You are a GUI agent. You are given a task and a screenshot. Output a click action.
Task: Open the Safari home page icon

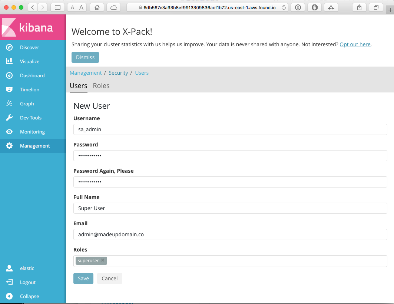point(97,7)
